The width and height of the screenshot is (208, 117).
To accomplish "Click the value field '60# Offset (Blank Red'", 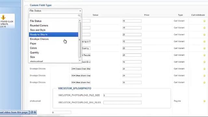I will click(81, 82).
